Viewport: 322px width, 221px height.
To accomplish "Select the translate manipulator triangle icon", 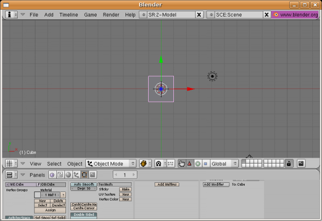I will coord(189,164).
